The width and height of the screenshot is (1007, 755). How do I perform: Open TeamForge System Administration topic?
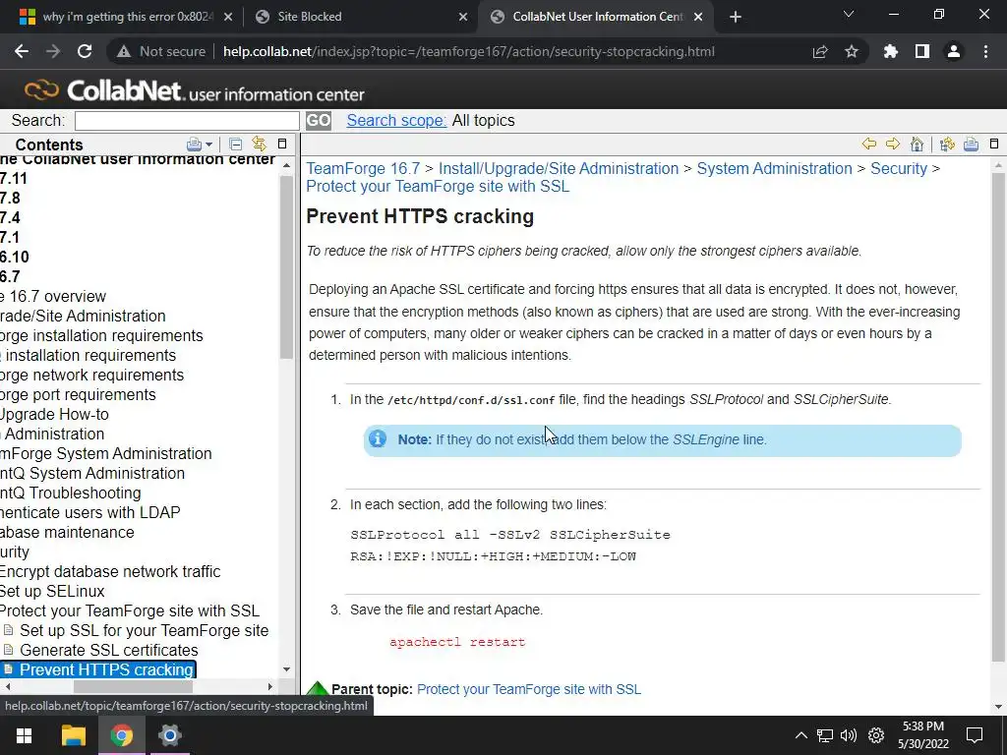tap(106, 454)
